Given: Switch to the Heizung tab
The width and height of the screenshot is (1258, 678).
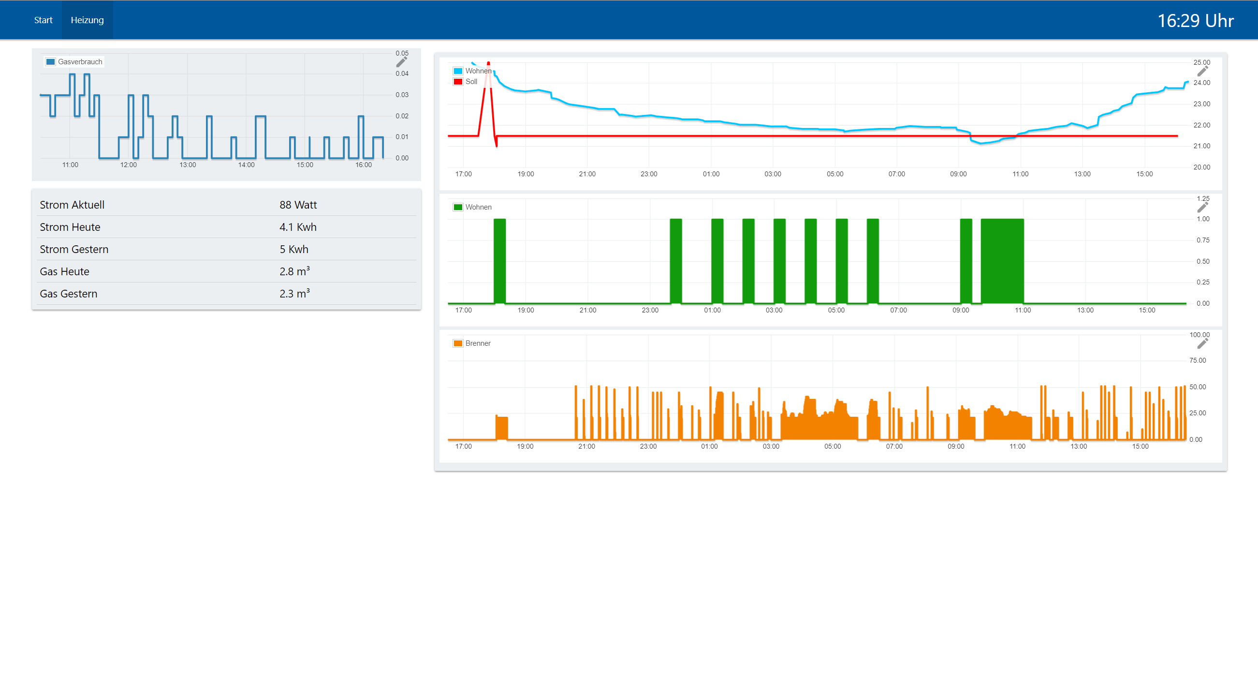Looking at the screenshot, I should coord(87,20).
